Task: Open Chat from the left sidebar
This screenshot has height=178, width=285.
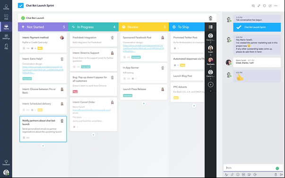Action: (6, 17)
